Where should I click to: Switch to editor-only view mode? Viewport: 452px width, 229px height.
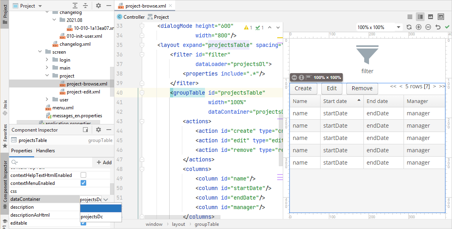coord(410,17)
